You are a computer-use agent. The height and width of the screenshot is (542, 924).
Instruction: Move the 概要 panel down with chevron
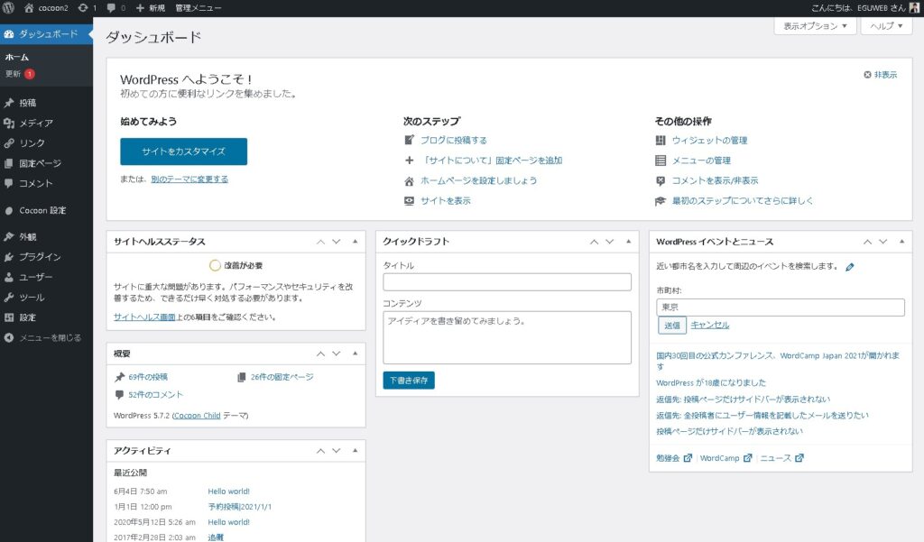(x=337, y=354)
